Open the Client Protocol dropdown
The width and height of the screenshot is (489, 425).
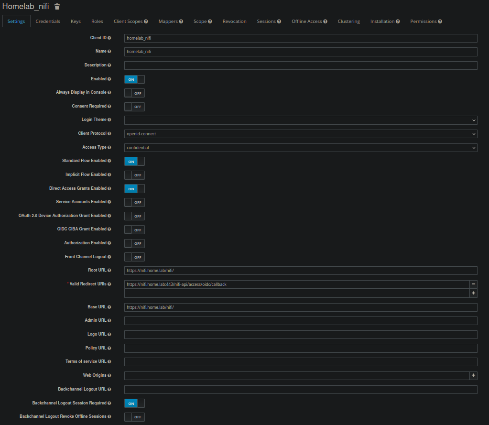click(x=301, y=134)
